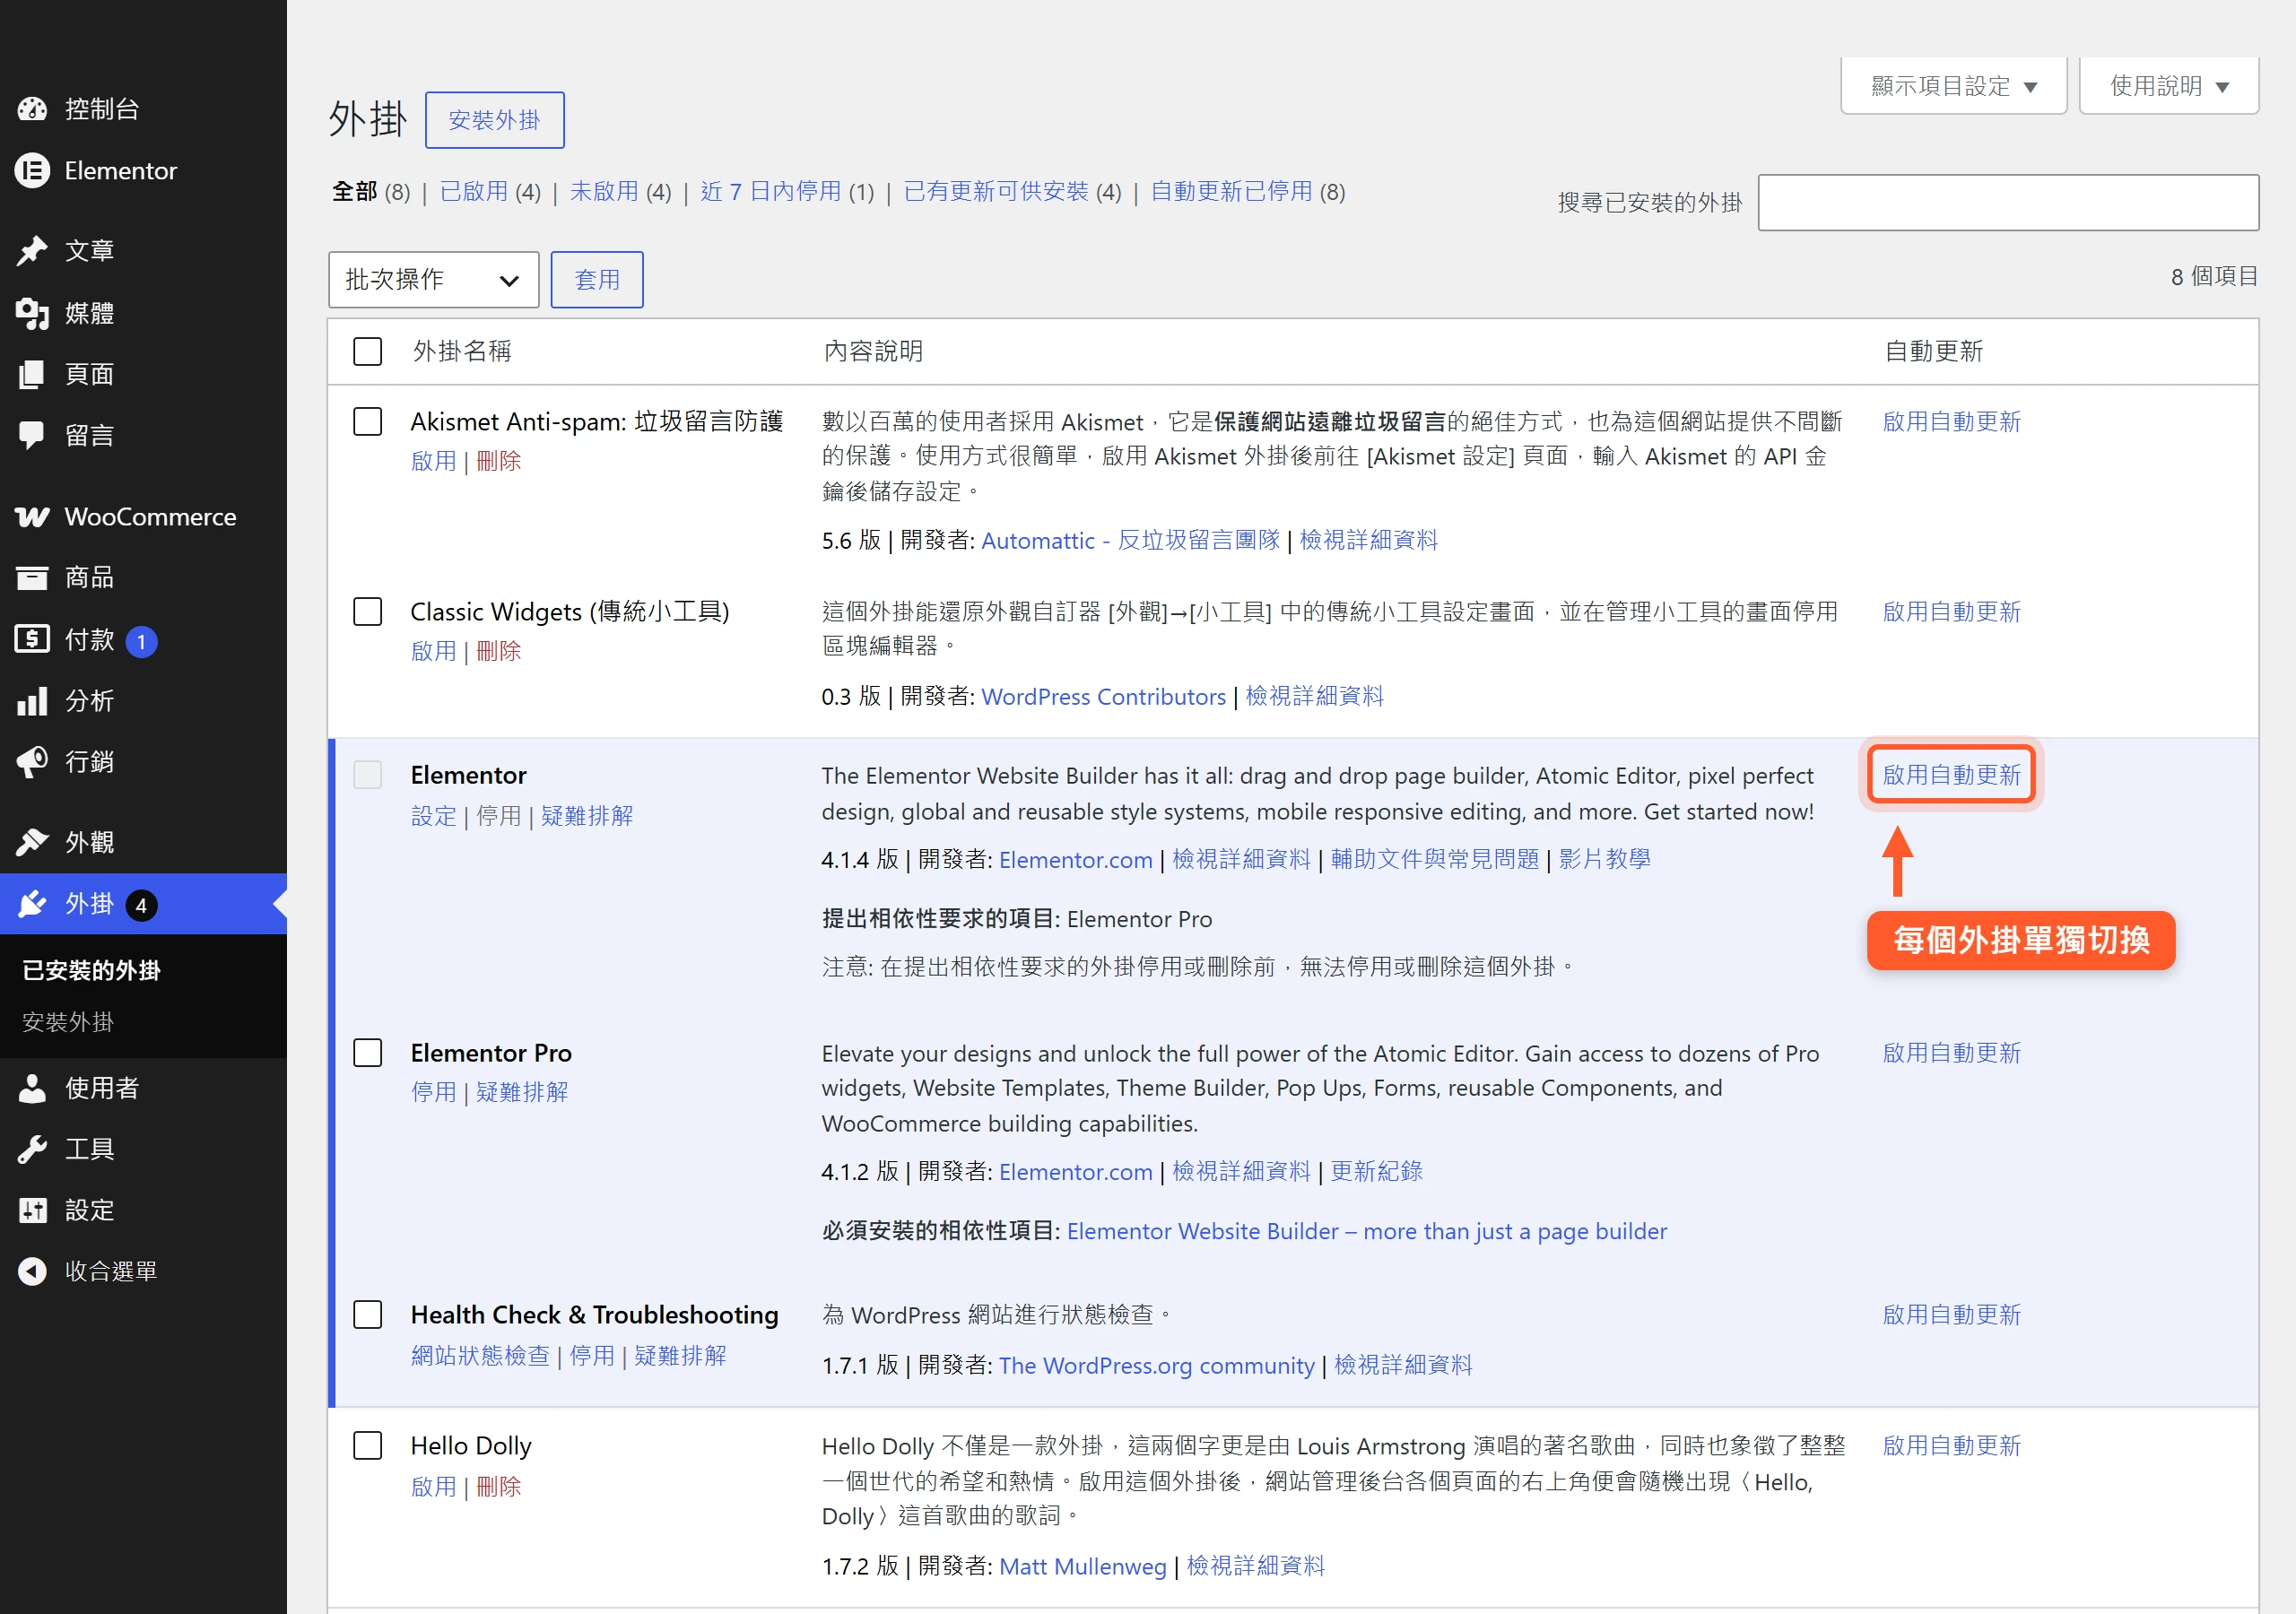Open Elementor 設定 link
Viewport: 2296px width, 1614px height.
coord(433,816)
